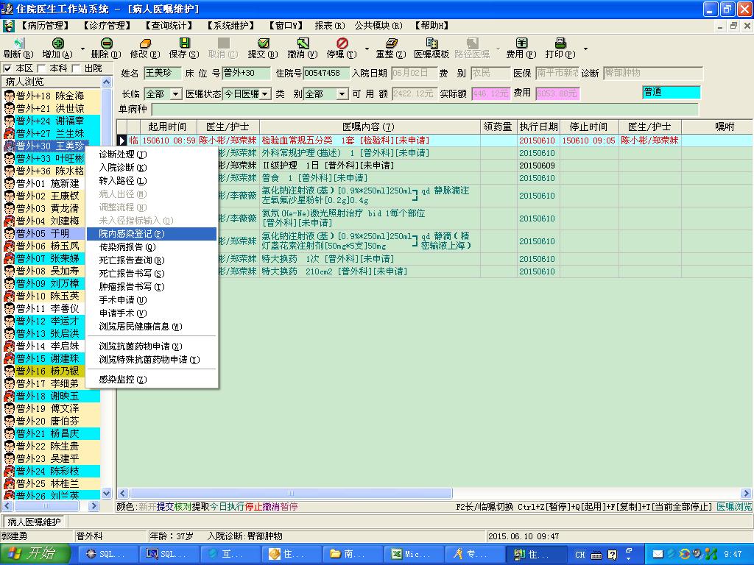Choose 浏览抗菌药物申请 in context menu
This screenshot has height=565, width=754.
click(x=152, y=347)
